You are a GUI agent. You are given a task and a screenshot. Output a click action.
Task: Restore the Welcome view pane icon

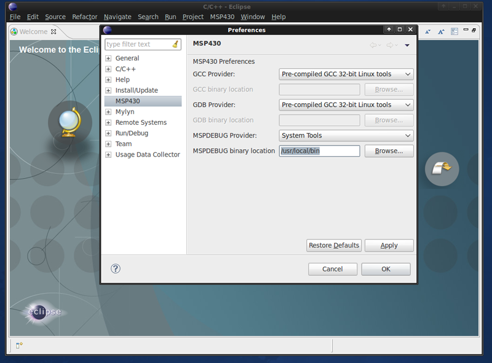pos(474,30)
